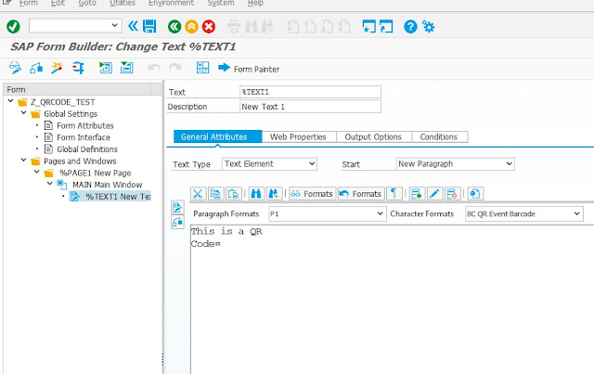The image size is (594, 374).
Task: Open Help with the question mark icon
Action: click(410, 27)
